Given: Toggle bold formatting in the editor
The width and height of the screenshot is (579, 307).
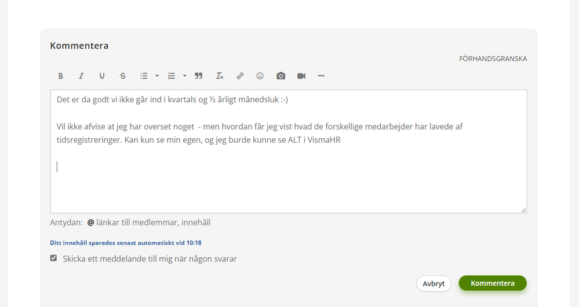Looking at the screenshot, I should 60,76.
